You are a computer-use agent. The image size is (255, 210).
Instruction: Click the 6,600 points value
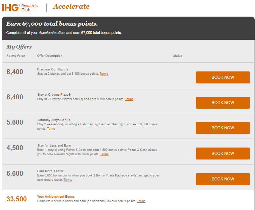(15, 173)
